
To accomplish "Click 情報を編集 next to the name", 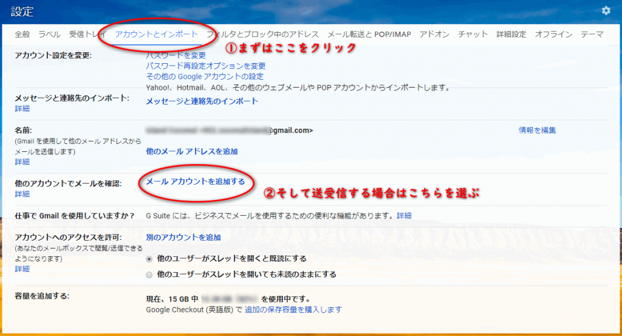I will click(x=537, y=130).
